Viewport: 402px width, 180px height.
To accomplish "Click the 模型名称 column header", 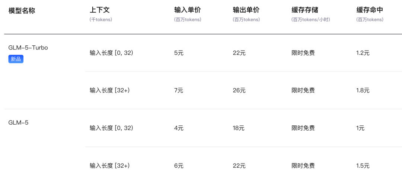I will click(x=22, y=11).
